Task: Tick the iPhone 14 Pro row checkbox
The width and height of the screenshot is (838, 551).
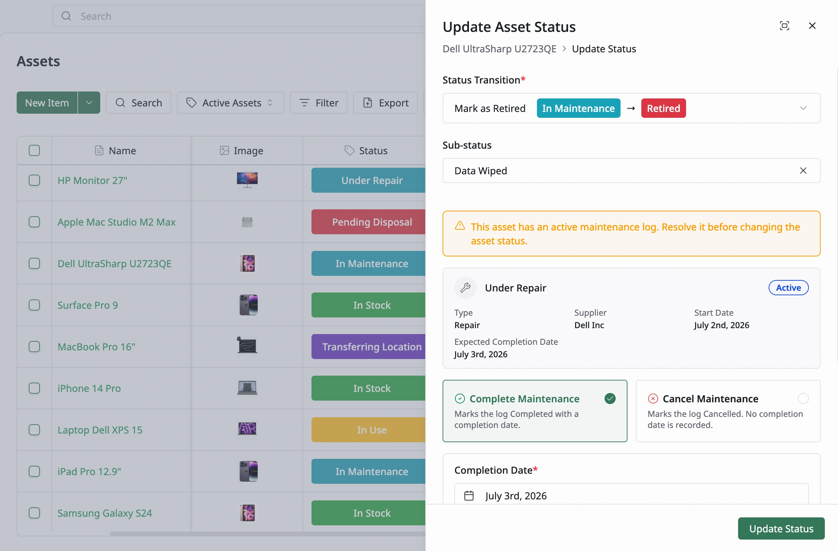Action: pos(34,388)
